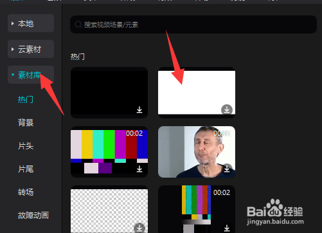Select the 热门 category in sidebar
The height and width of the screenshot is (233, 322).
pyautogui.click(x=26, y=100)
